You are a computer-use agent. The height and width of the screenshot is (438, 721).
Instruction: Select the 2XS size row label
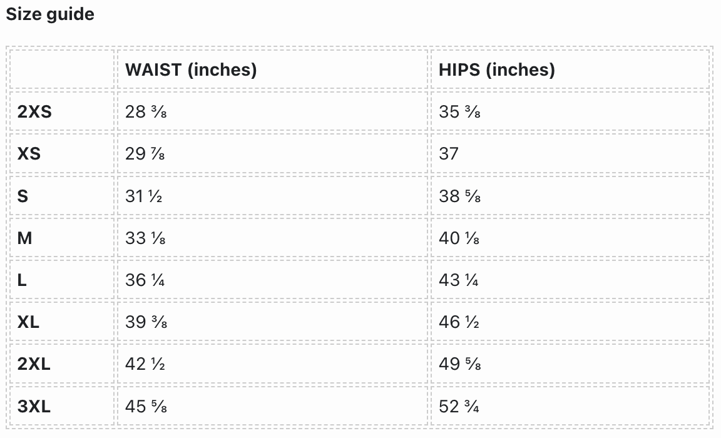pos(34,112)
